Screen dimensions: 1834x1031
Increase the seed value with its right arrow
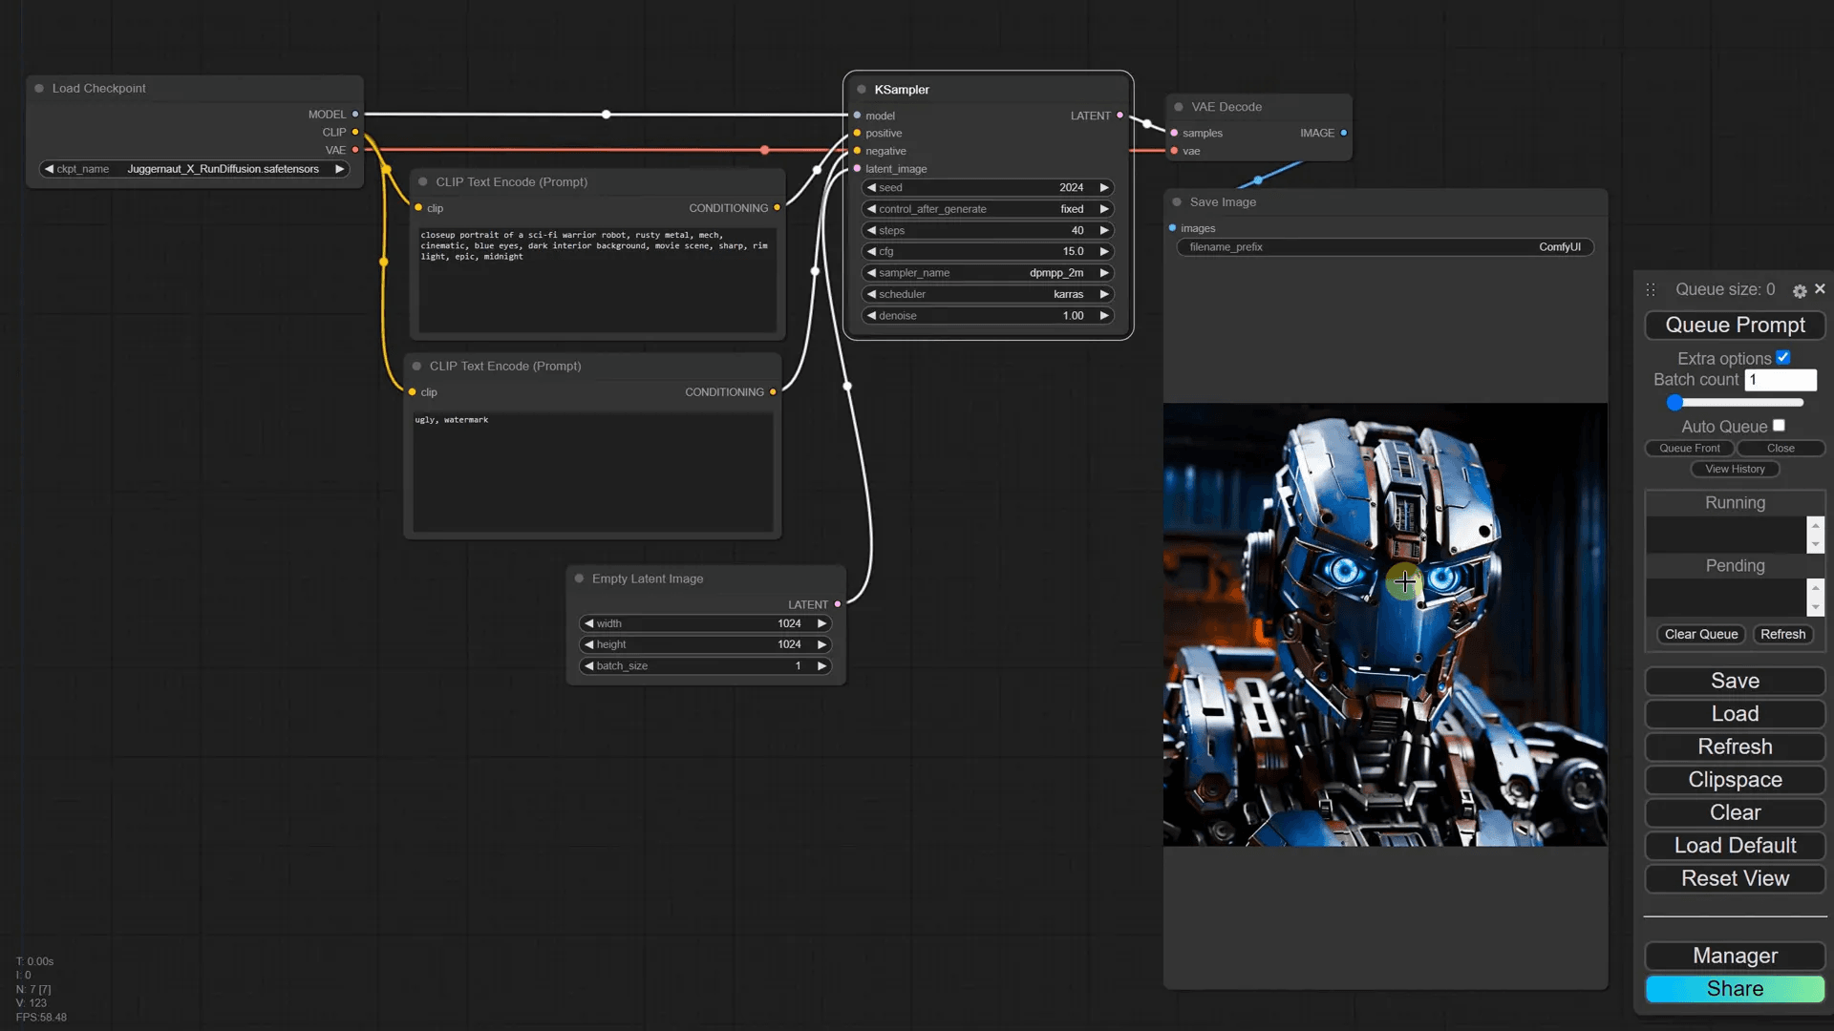click(x=1104, y=188)
